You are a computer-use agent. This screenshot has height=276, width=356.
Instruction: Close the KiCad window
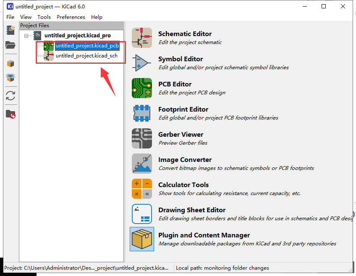click(x=343, y=6)
